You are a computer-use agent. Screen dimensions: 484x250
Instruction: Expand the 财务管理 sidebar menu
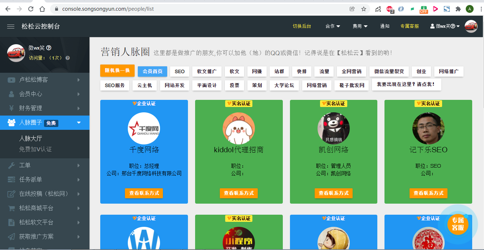coord(45,108)
